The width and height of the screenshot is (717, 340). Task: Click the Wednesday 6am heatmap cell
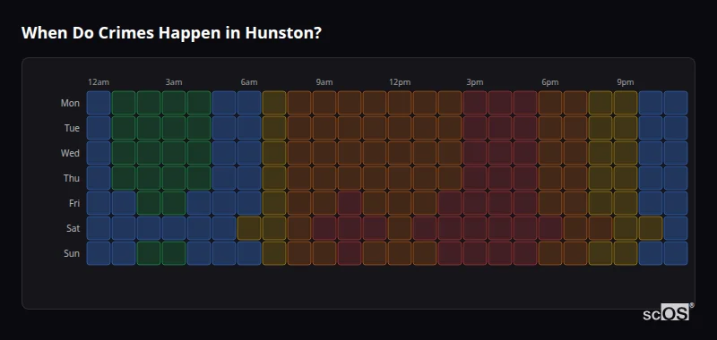tap(249, 153)
